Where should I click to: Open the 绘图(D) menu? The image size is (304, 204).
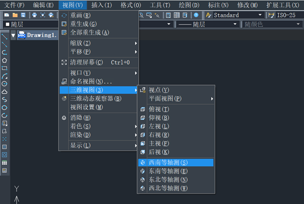pos(189,5)
